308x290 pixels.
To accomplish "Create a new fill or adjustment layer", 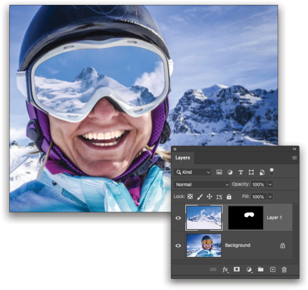I will (249, 270).
